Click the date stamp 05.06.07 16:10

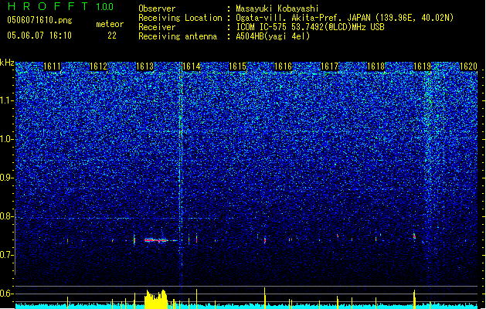[x=39, y=36]
